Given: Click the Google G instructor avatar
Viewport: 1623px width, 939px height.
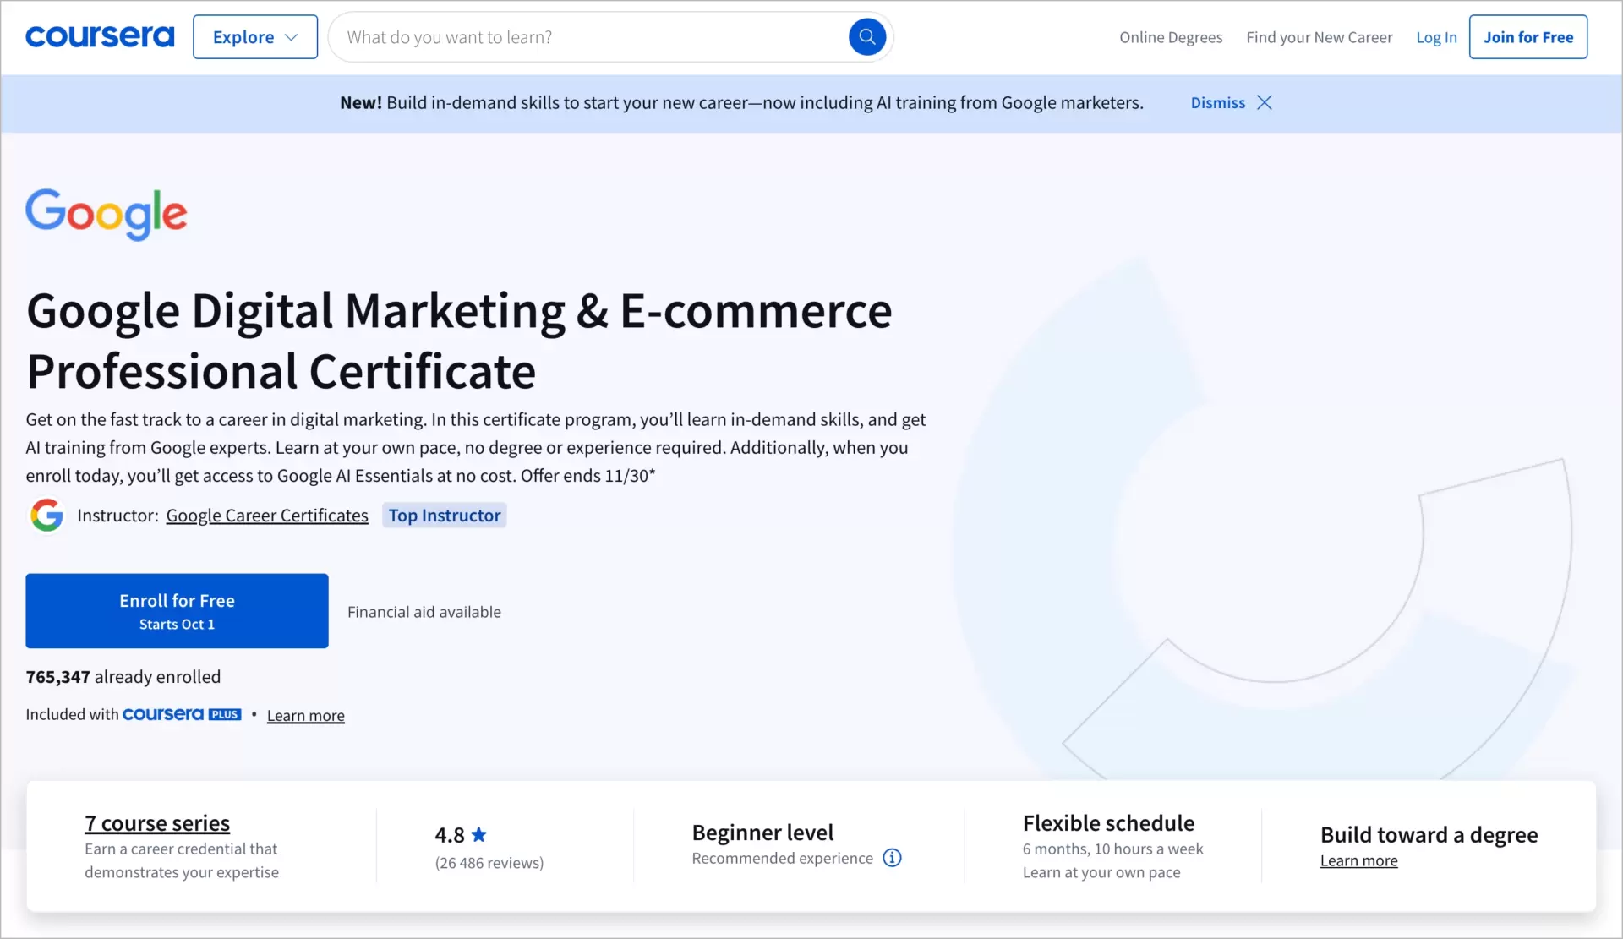Looking at the screenshot, I should point(46,515).
